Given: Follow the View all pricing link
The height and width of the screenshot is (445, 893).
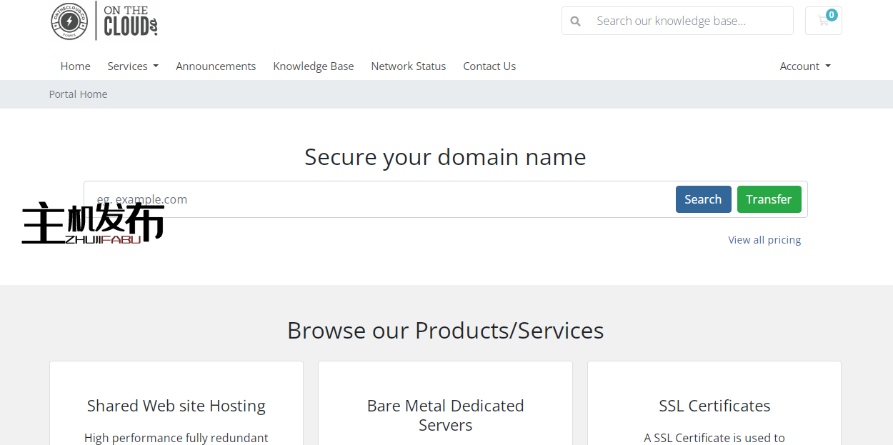Looking at the screenshot, I should tap(764, 240).
